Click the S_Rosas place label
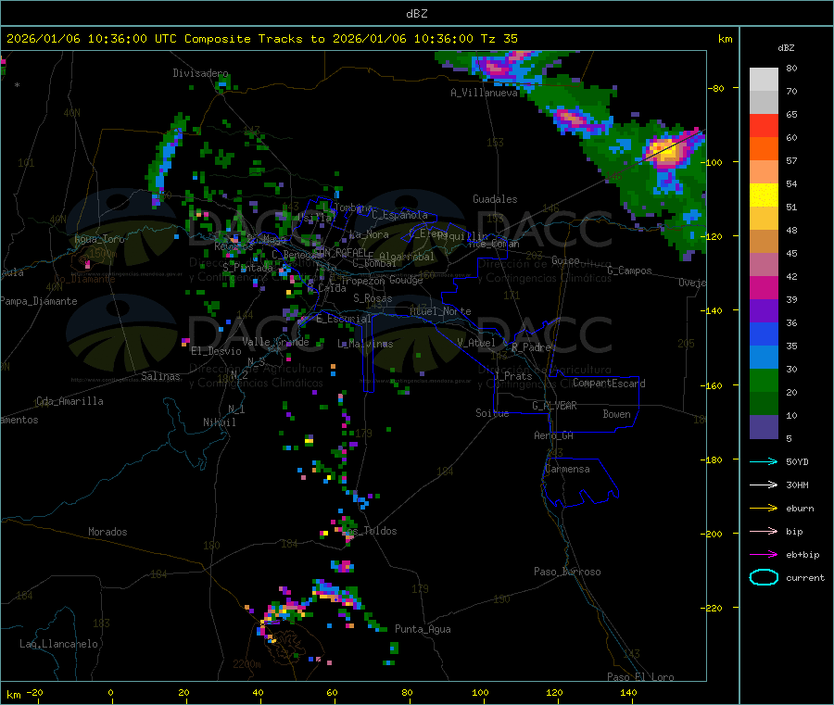This screenshot has width=834, height=705. click(373, 298)
